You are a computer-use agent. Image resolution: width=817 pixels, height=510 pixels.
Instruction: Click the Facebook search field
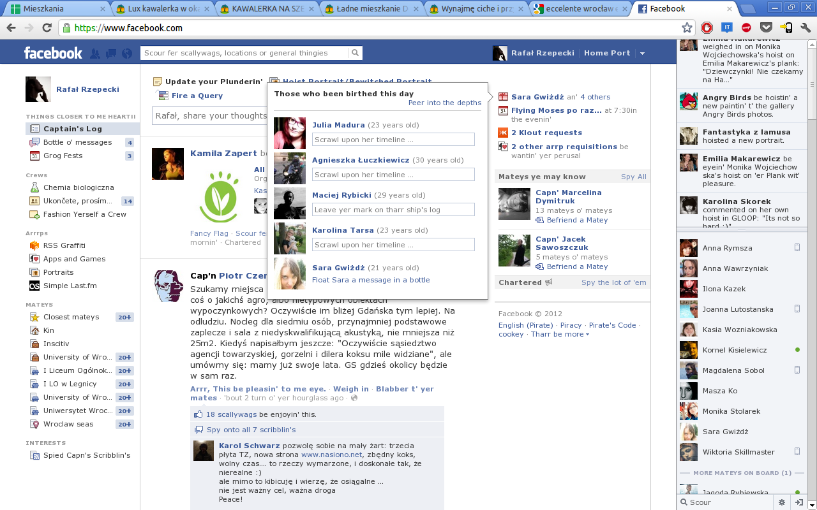coord(245,53)
